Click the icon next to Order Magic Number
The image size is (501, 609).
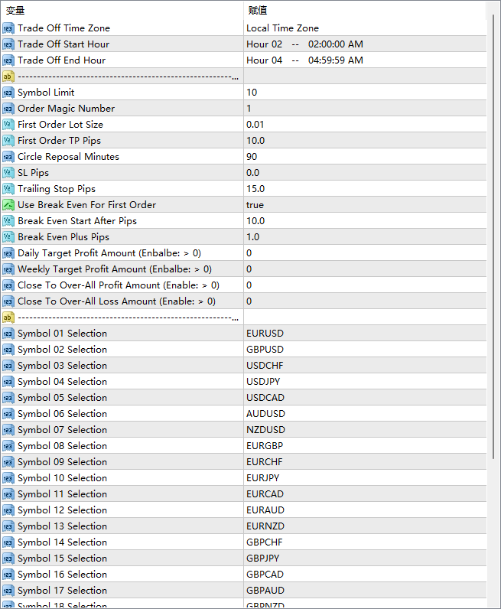(8, 109)
